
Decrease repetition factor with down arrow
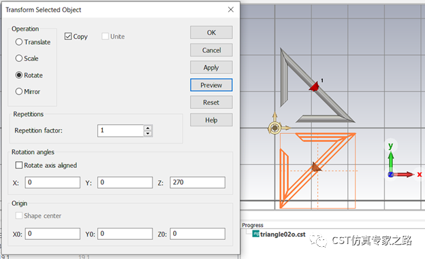coord(148,133)
